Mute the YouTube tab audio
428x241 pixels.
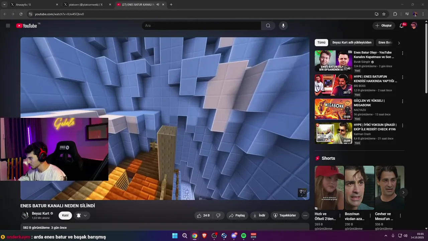pyautogui.click(x=158, y=5)
